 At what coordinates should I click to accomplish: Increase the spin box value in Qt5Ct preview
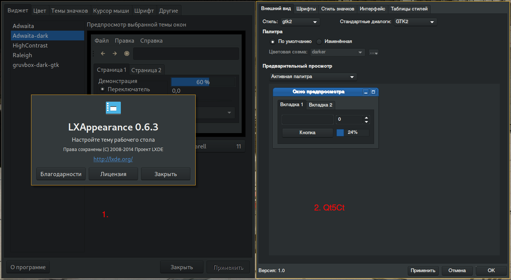(366, 117)
